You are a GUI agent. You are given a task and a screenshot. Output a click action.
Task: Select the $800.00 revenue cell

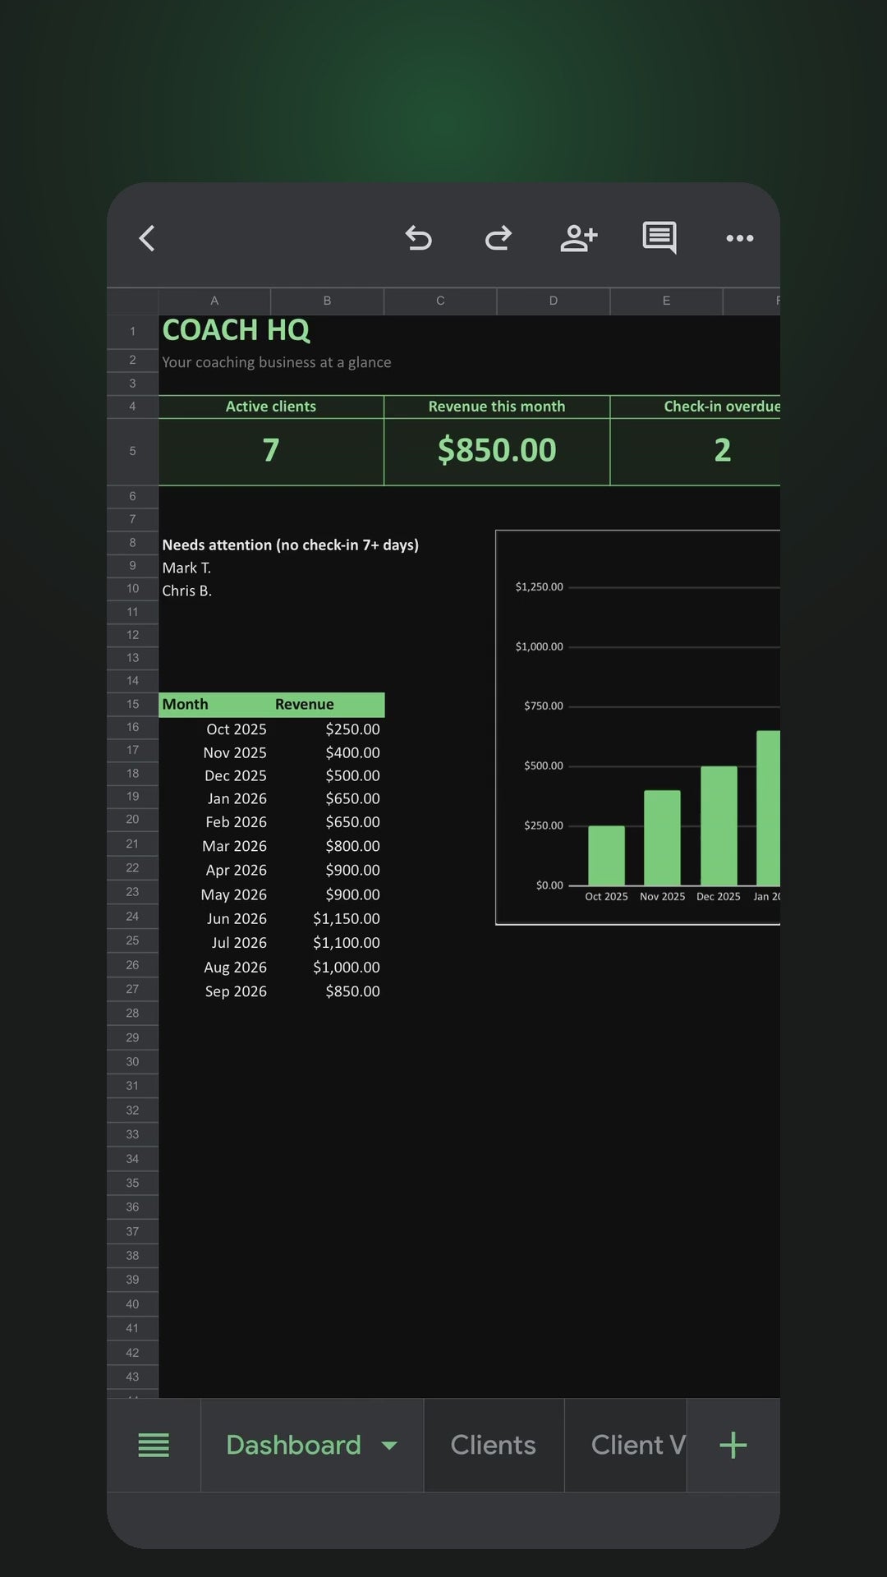coord(327,846)
